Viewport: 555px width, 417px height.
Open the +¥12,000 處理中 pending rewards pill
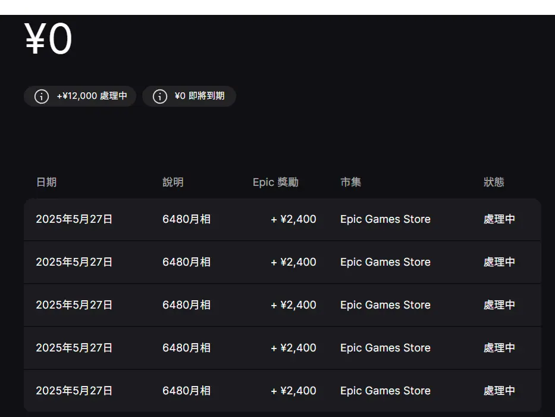pyautogui.click(x=80, y=96)
